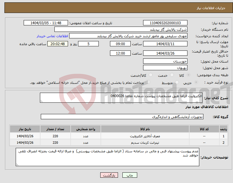Open buyer contact info link اطلاعات تماس خریدار

pos(52,36)
